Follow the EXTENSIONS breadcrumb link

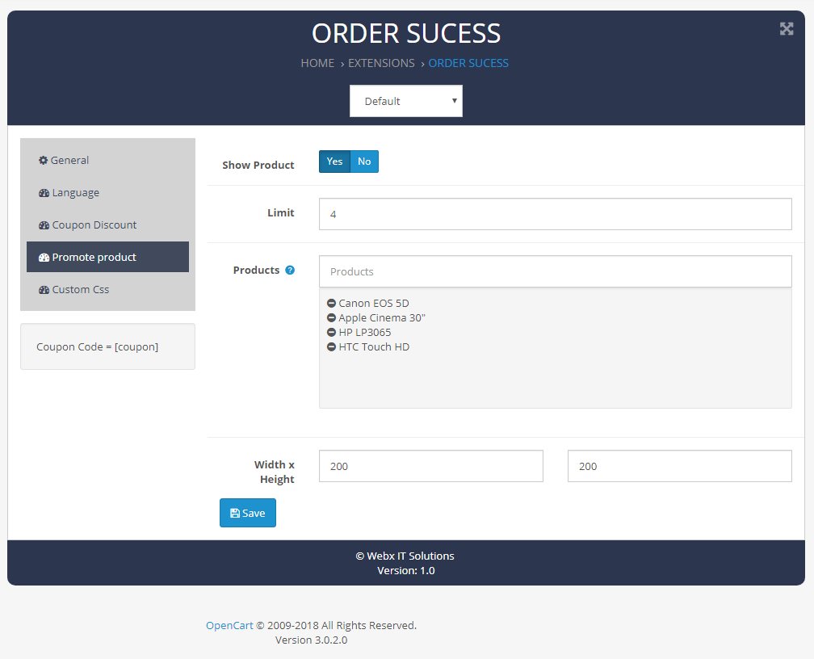[x=381, y=63]
